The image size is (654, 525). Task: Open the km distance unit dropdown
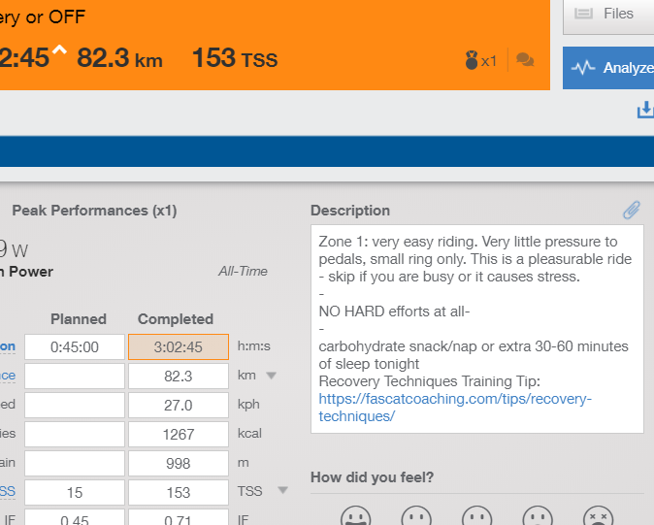272,376
